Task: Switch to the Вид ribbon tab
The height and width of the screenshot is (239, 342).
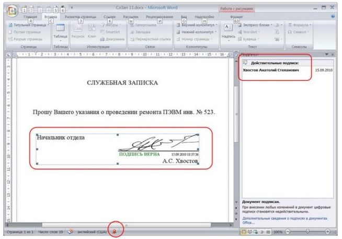Action: pos(184,17)
